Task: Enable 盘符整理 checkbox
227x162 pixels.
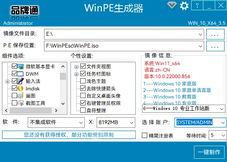Action: coord(83,110)
